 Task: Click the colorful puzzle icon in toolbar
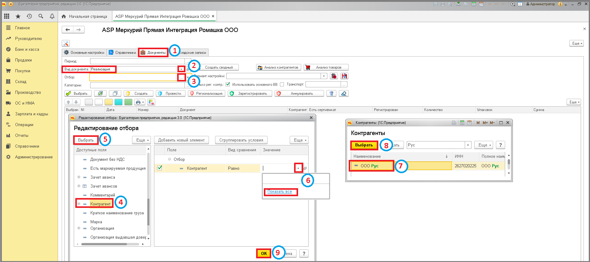[x=151, y=102]
